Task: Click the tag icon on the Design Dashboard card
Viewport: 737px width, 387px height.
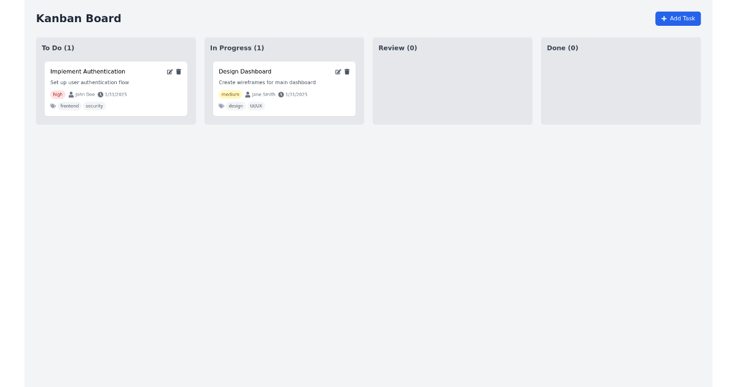Action: (221, 106)
